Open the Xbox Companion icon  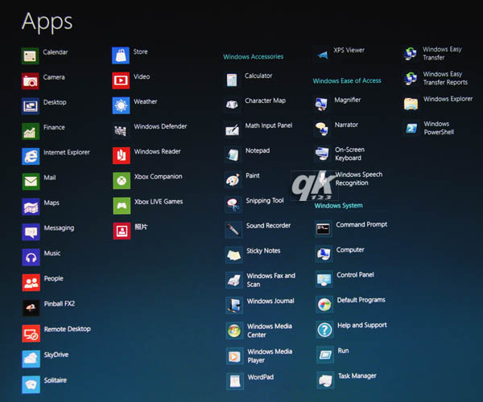[122, 181]
